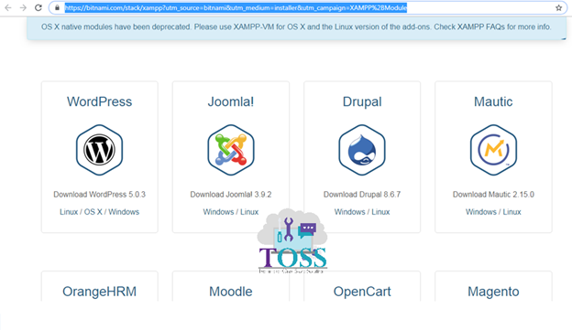
Task: Download WordPress for Windows
Action: click(124, 212)
